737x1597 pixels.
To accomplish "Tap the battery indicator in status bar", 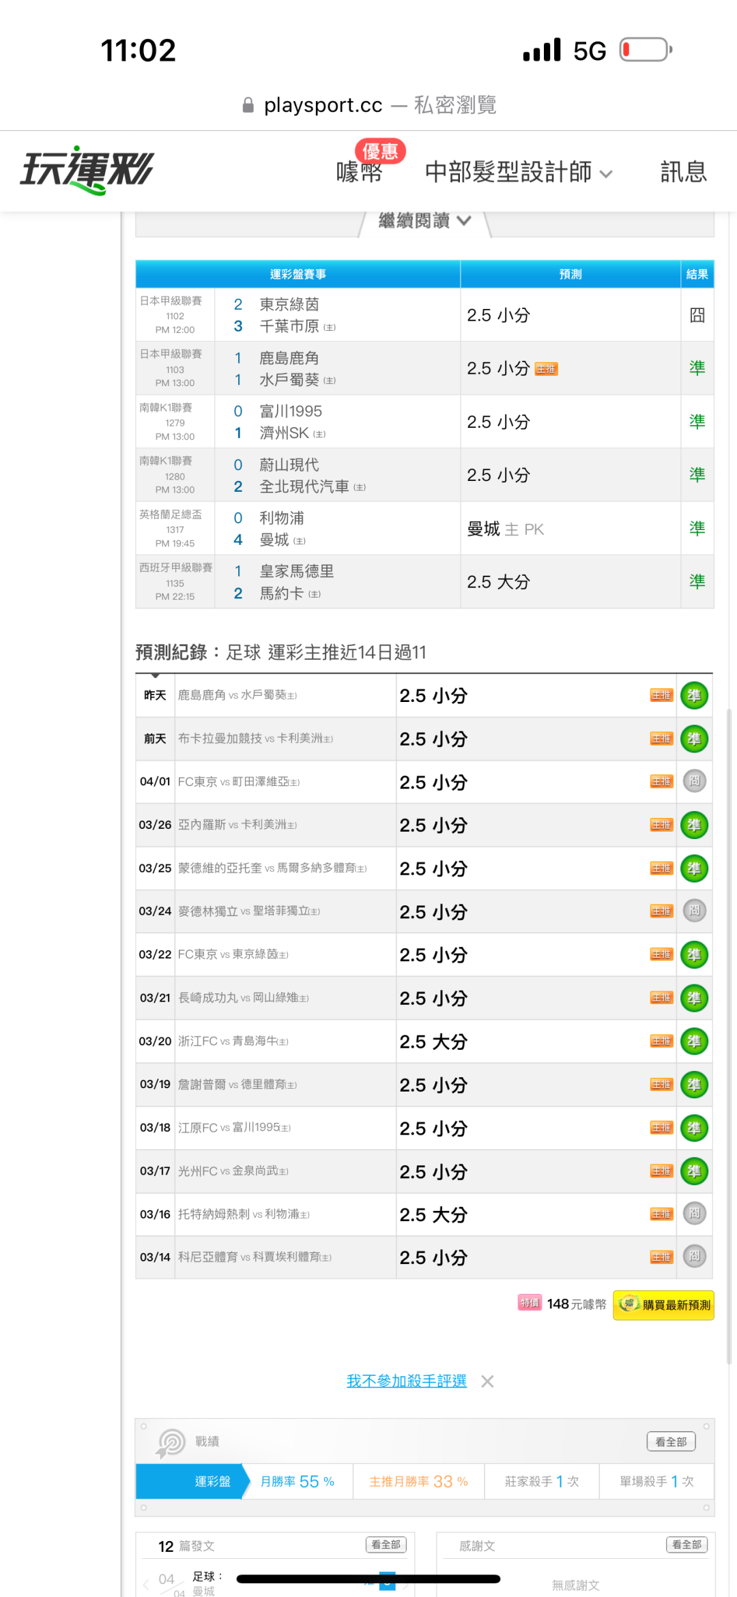I will 646,50.
